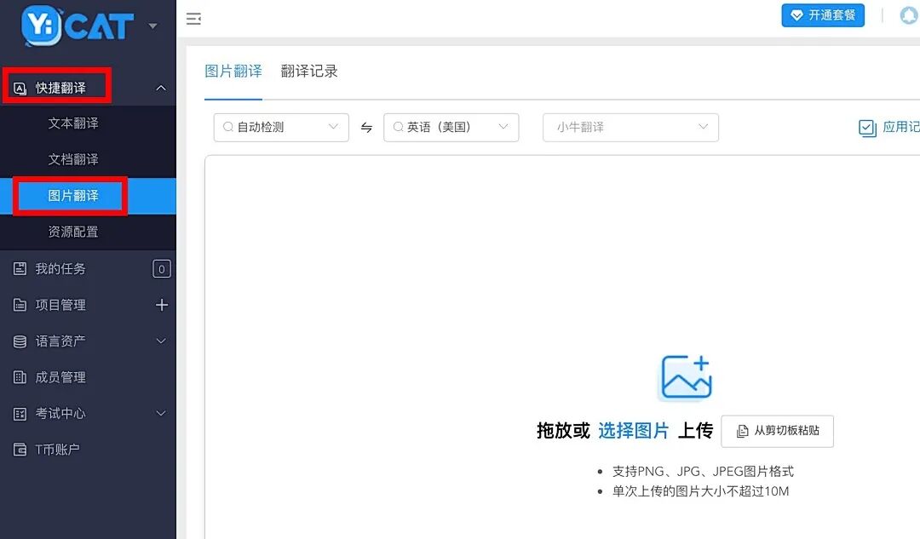Click the 开通套餐 button
The height and width of the screenshot is (539, 920).
823,15
